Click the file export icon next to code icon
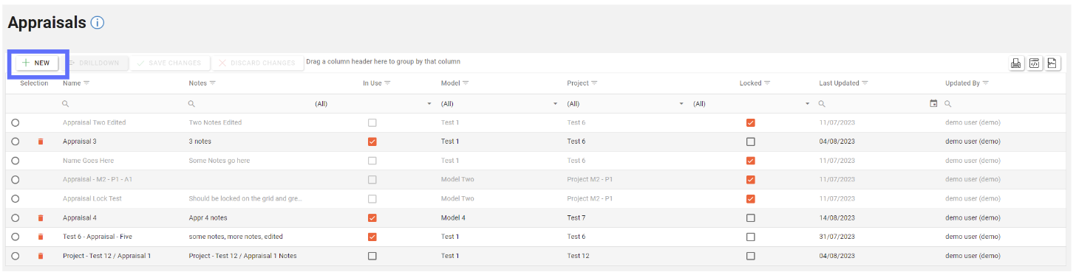 (1052, 63)
